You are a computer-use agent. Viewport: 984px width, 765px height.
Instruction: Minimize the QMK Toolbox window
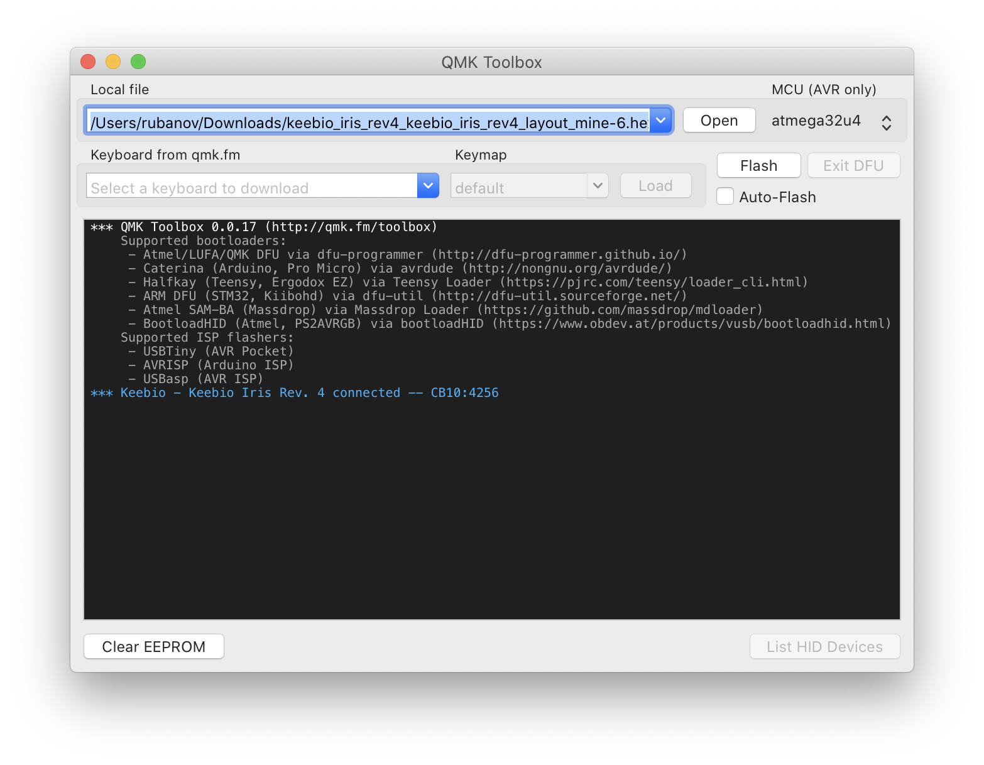tap(113, 61)
